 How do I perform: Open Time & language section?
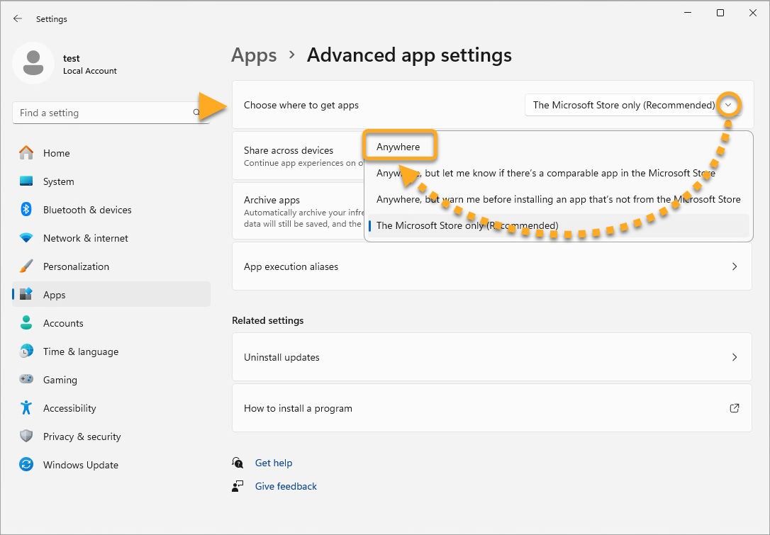(80, 351)
